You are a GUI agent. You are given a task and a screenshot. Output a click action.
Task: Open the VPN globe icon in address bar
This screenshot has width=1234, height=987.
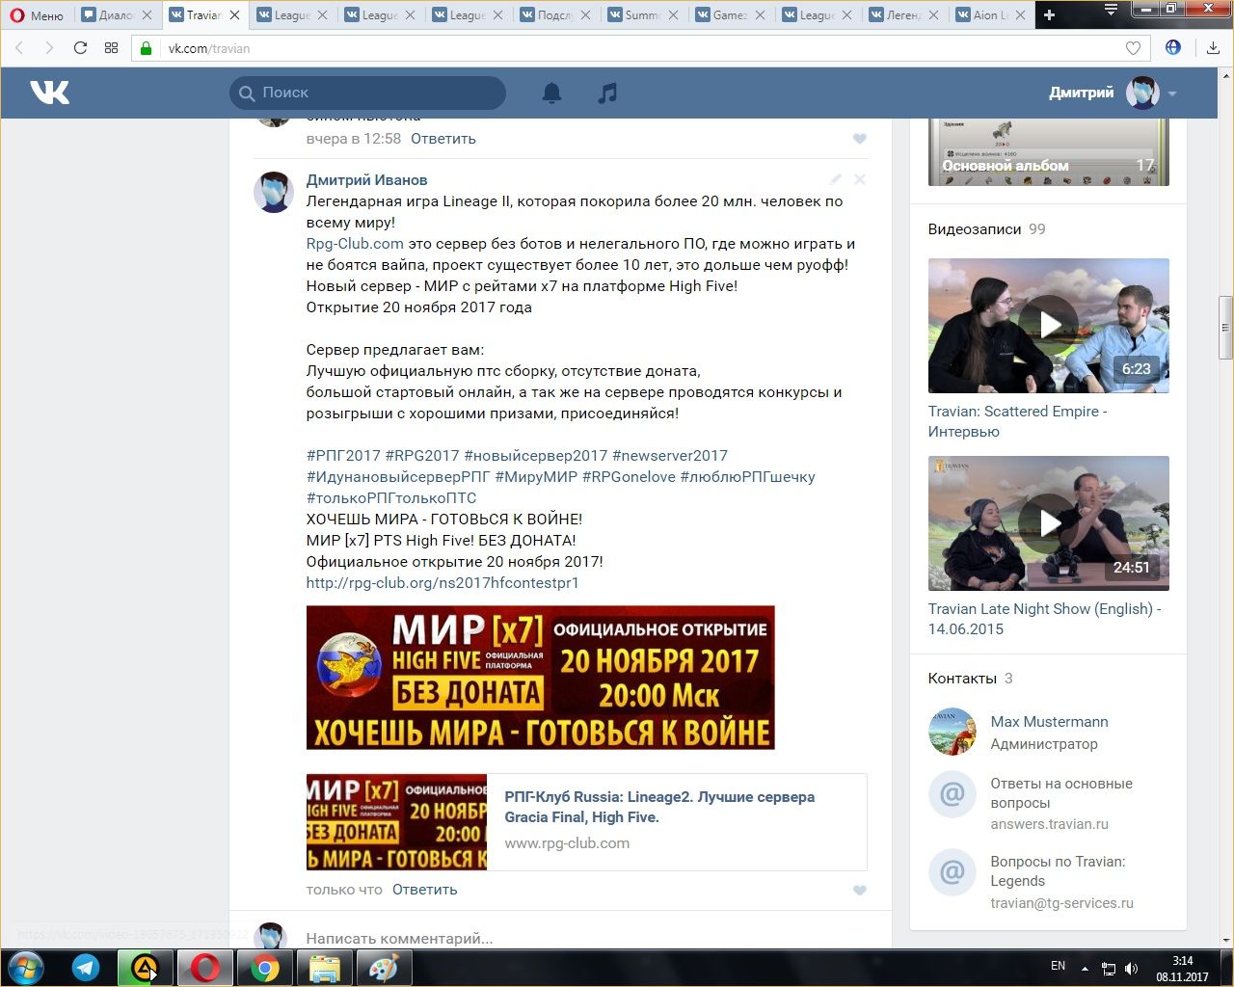point(1173,47)
